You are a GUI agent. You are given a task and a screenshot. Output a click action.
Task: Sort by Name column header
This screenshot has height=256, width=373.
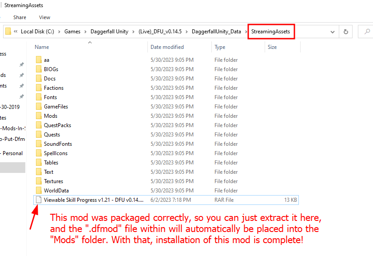42,47
